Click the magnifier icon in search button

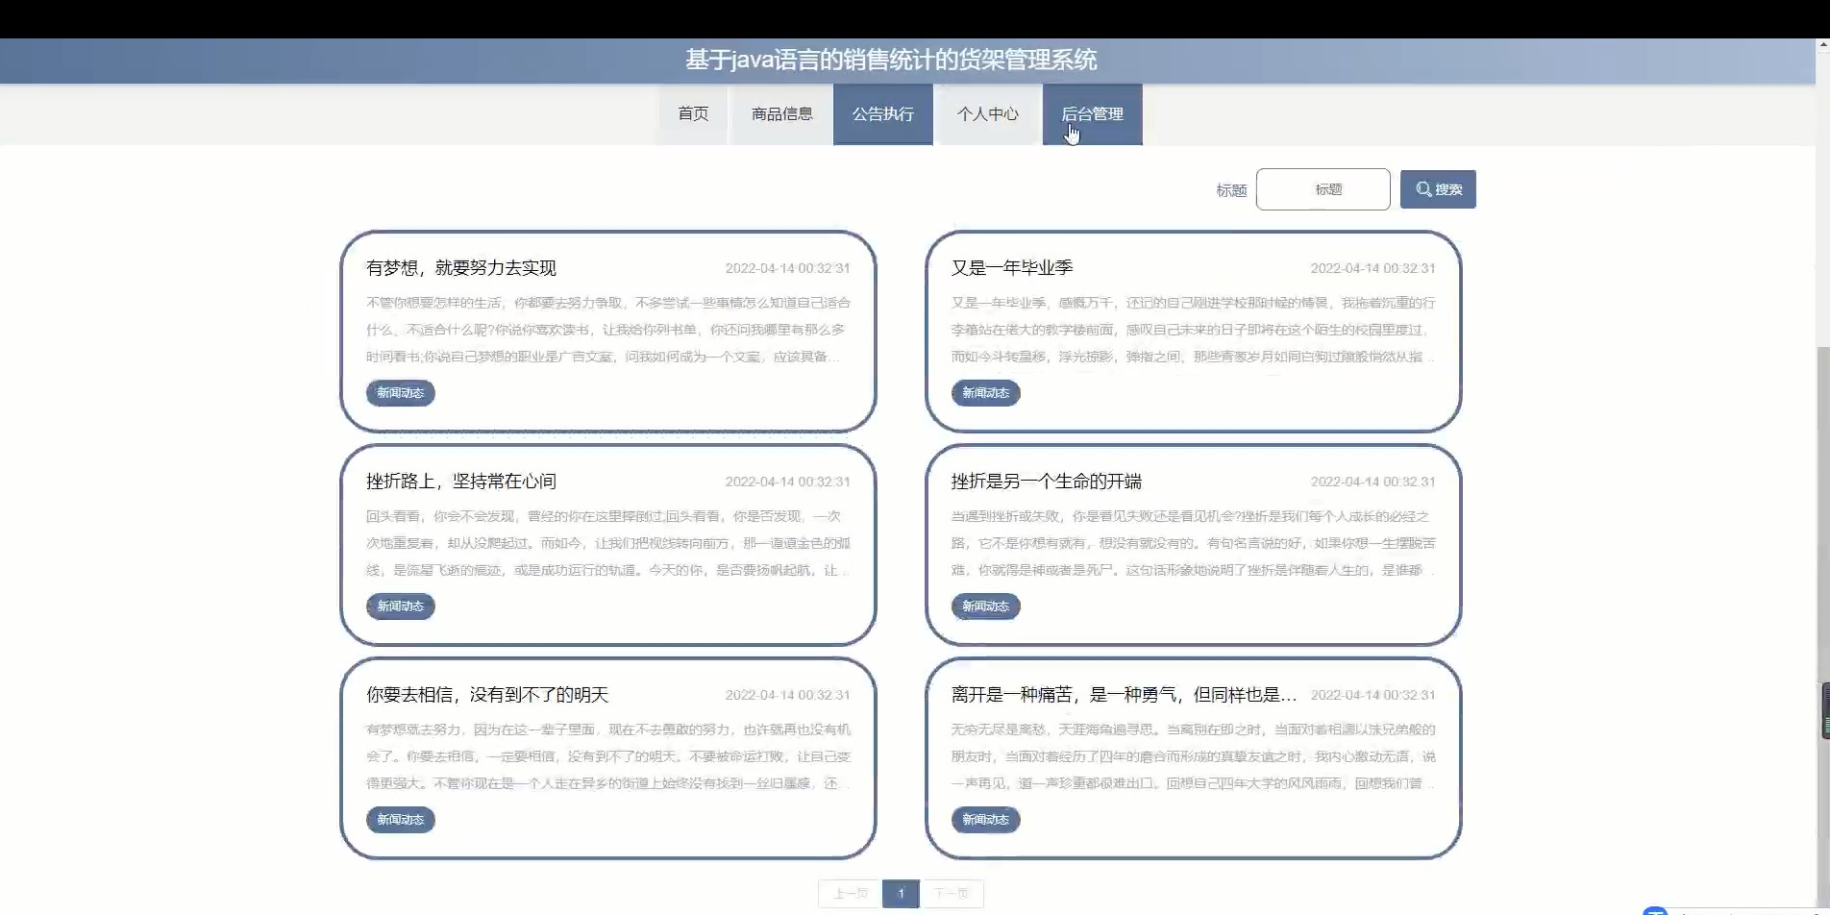click(x=1423, y=189)
